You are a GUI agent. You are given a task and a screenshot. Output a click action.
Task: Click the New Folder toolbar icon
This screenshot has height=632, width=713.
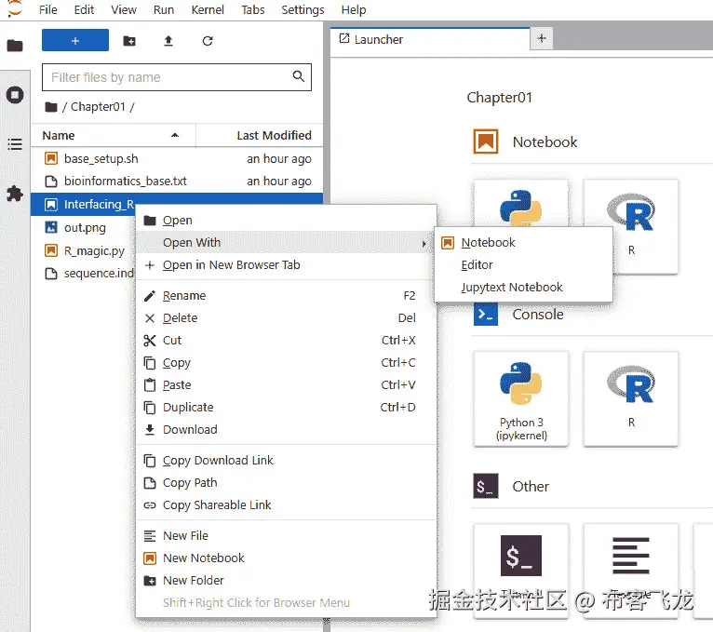pos(129,41)
